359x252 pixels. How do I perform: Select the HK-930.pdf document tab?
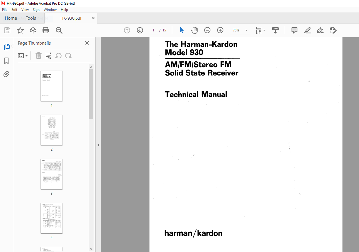71,18
